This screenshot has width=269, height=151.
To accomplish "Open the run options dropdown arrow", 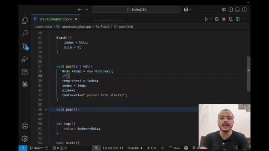I will 211,19.
